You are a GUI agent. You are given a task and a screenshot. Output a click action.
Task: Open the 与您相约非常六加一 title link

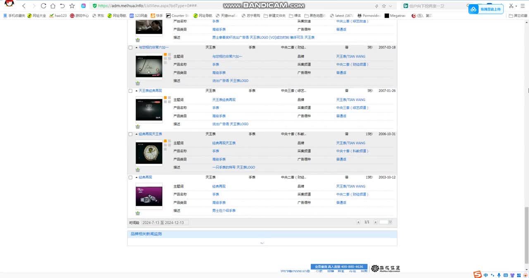pos(153,48)
